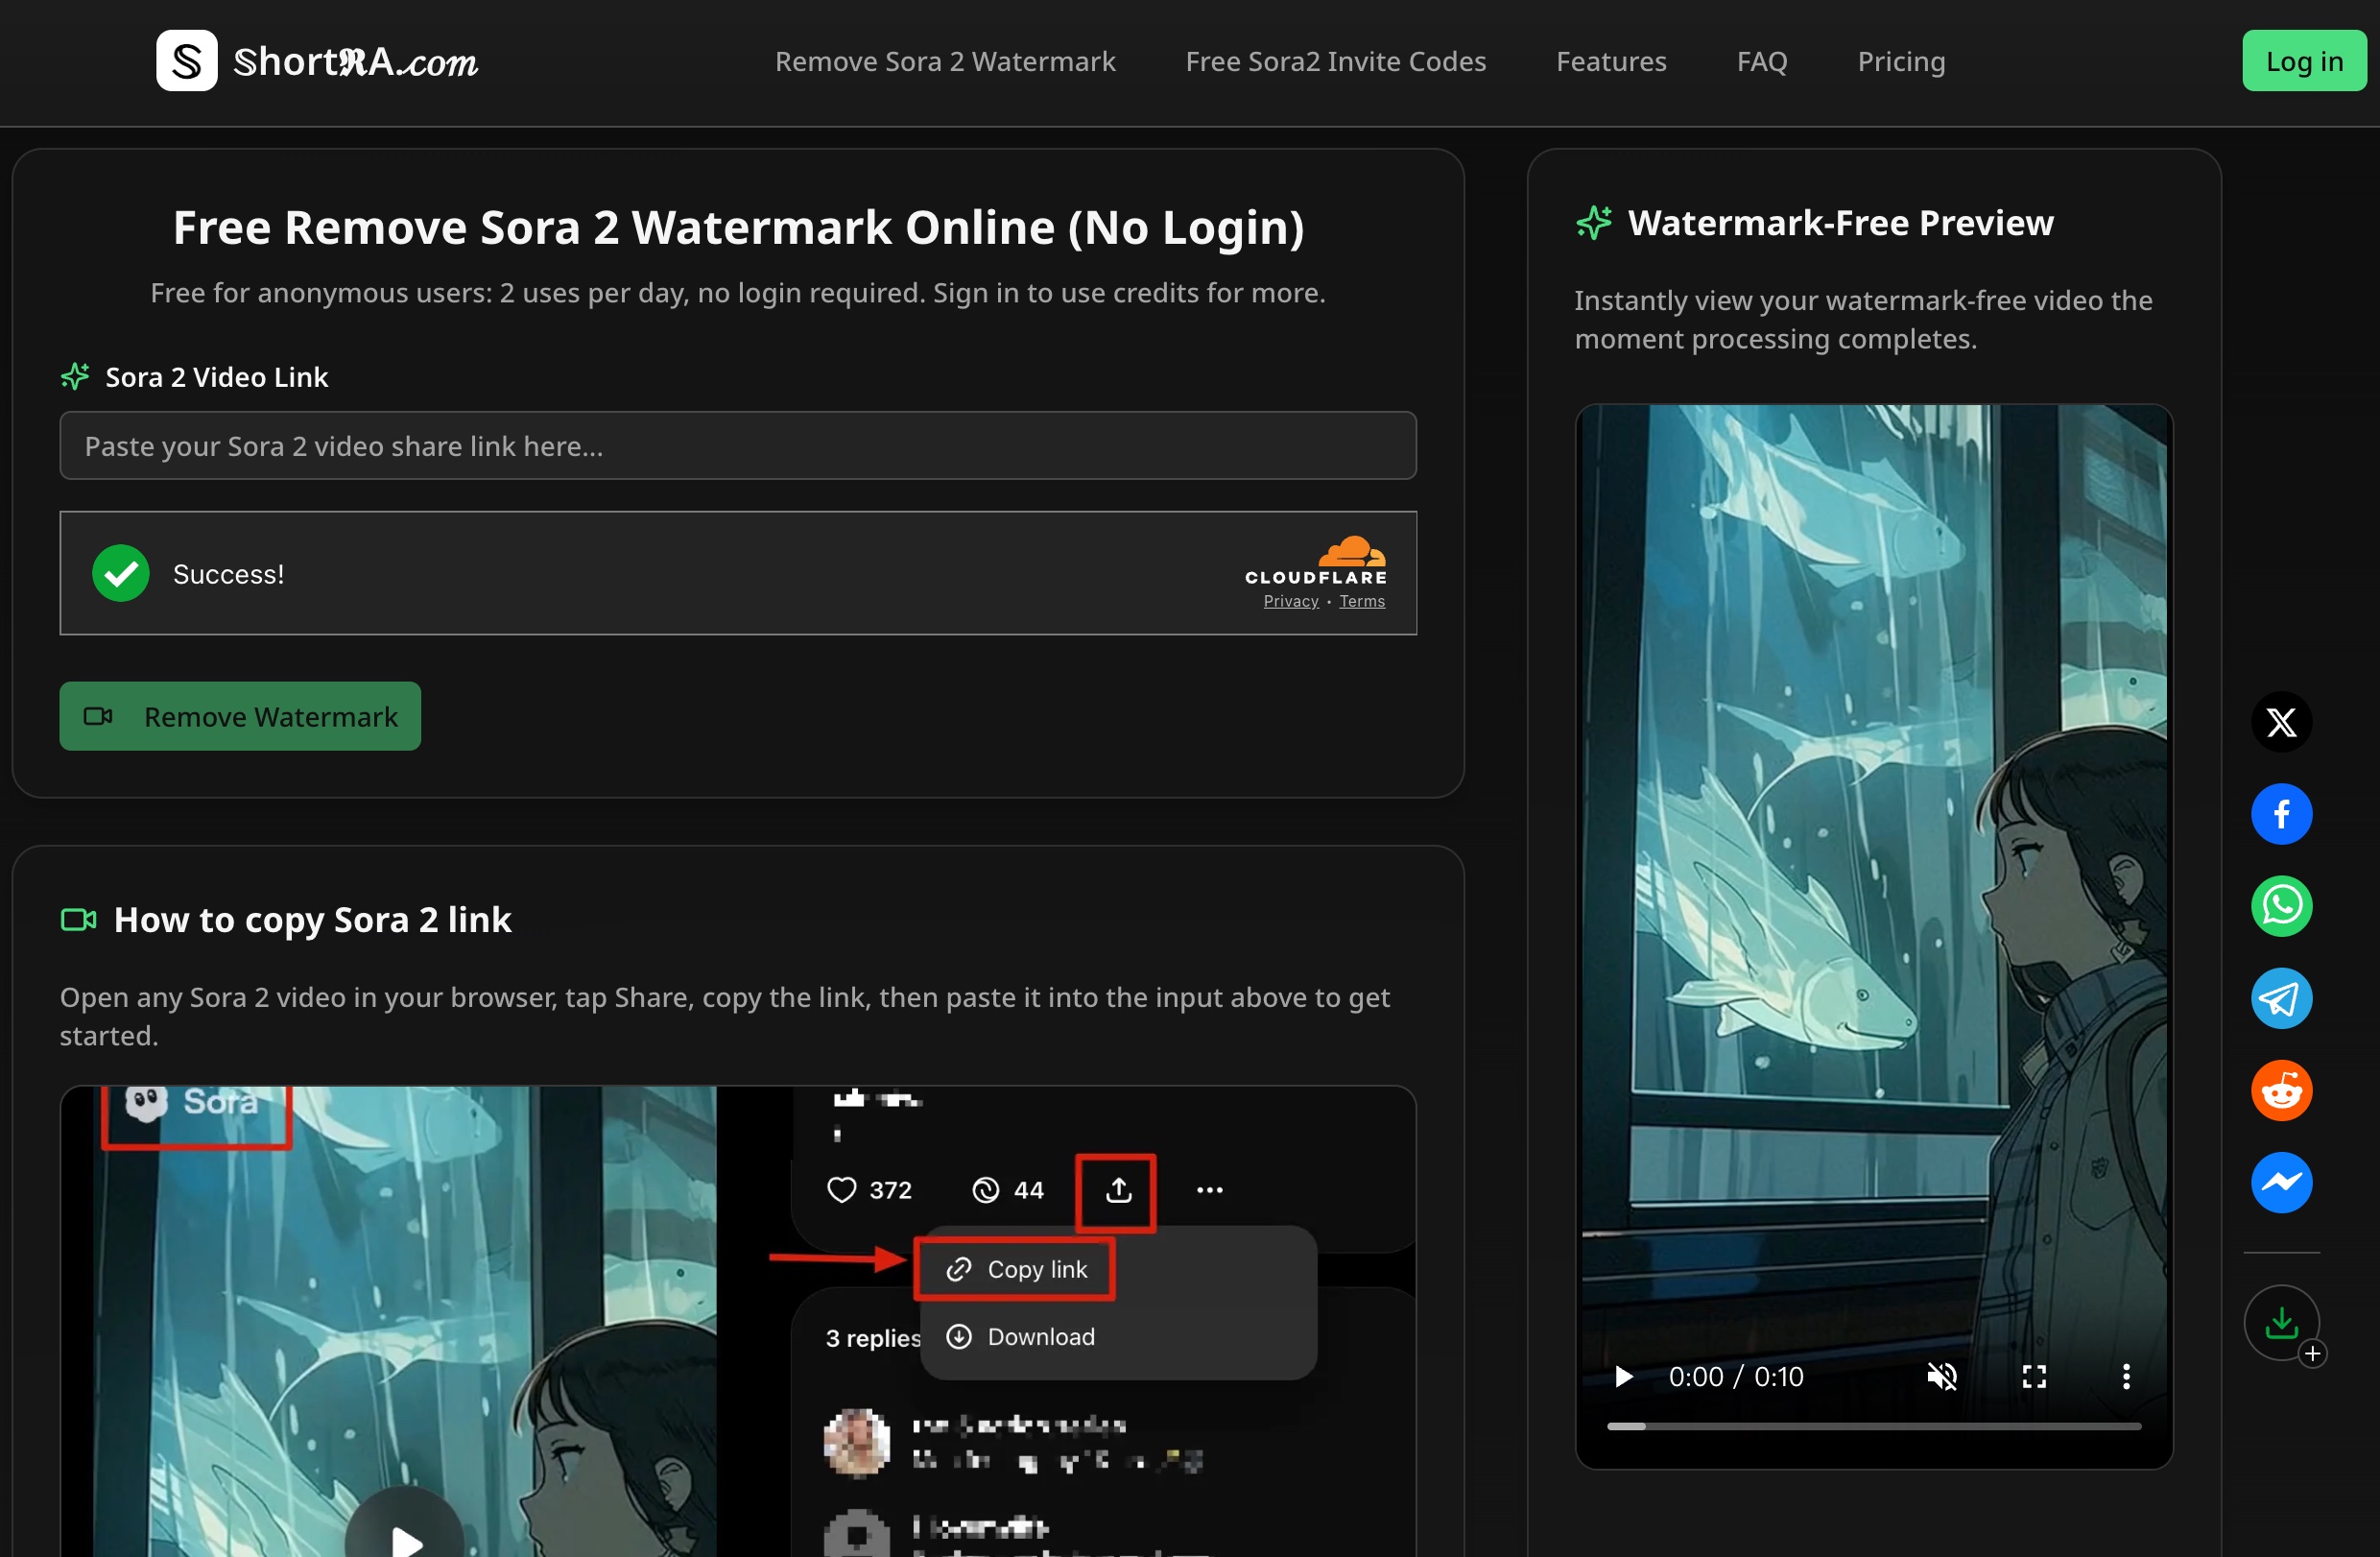2380x1557 pixels.
Task: Open preview video more options menu
Action: tap(2125, 1377)
